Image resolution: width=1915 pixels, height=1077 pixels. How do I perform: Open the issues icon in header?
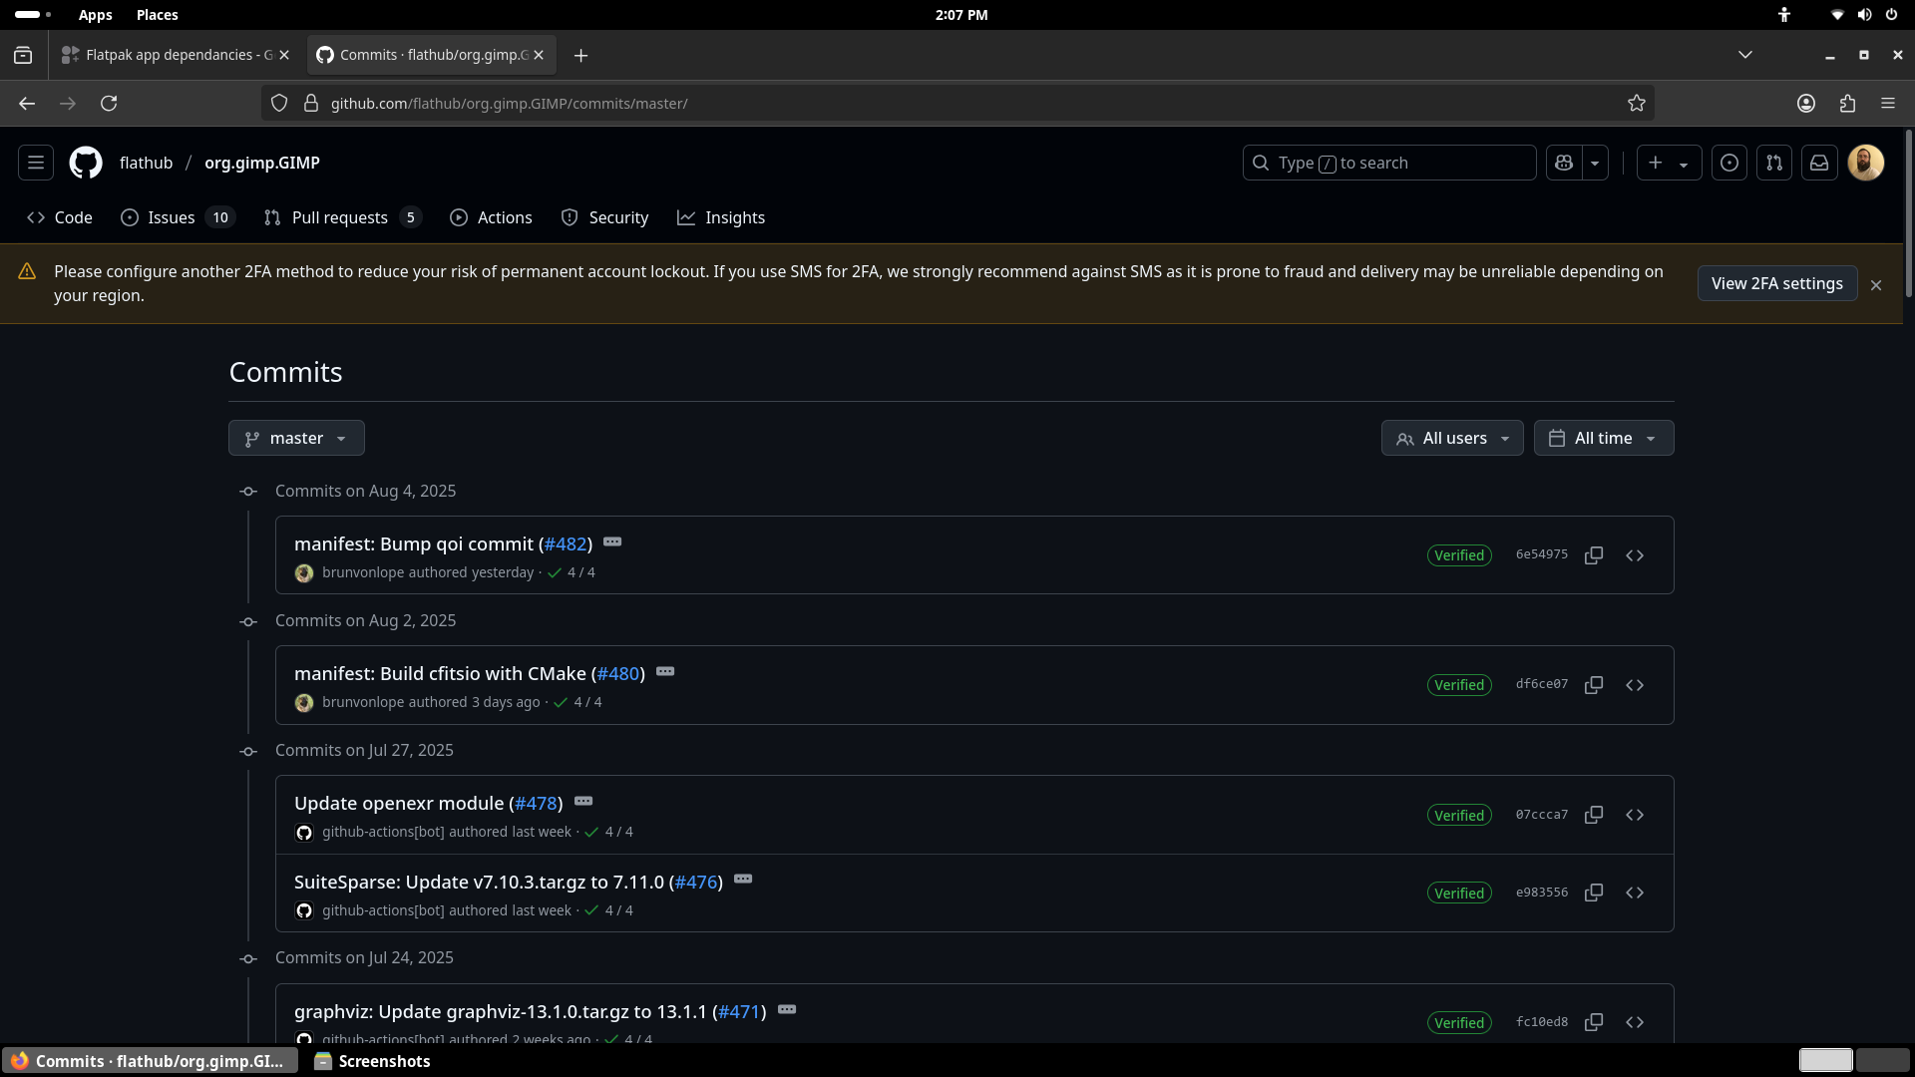coord(1729,163)
